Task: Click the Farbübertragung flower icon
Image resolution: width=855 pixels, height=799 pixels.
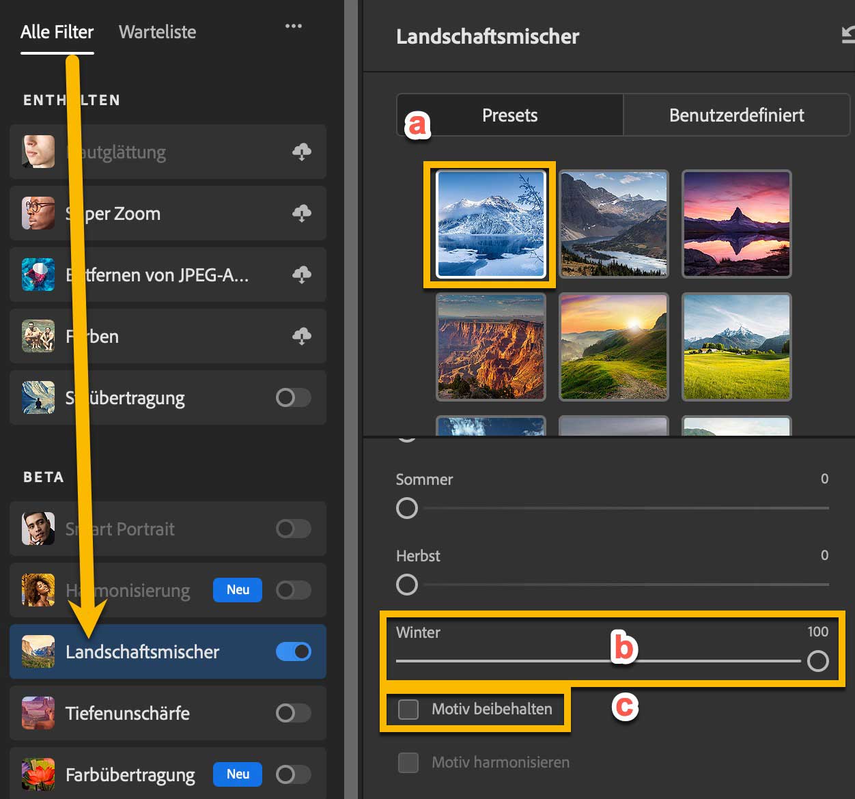Action: pos(38,774)
